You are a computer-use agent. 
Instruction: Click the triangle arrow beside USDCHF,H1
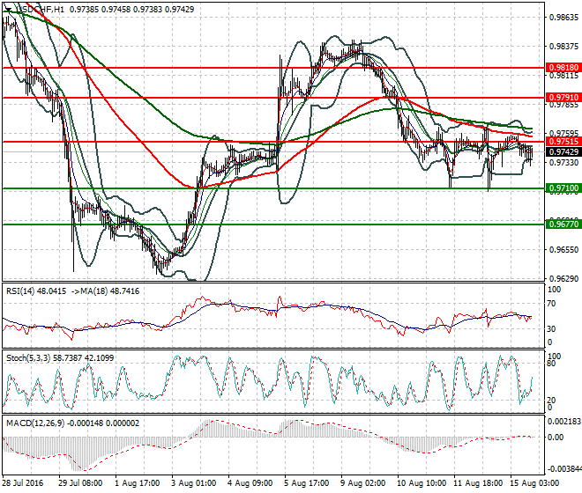click(x=9, y=8)
